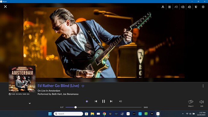Skip to next track
208x117 pixels.
point(111,101)
